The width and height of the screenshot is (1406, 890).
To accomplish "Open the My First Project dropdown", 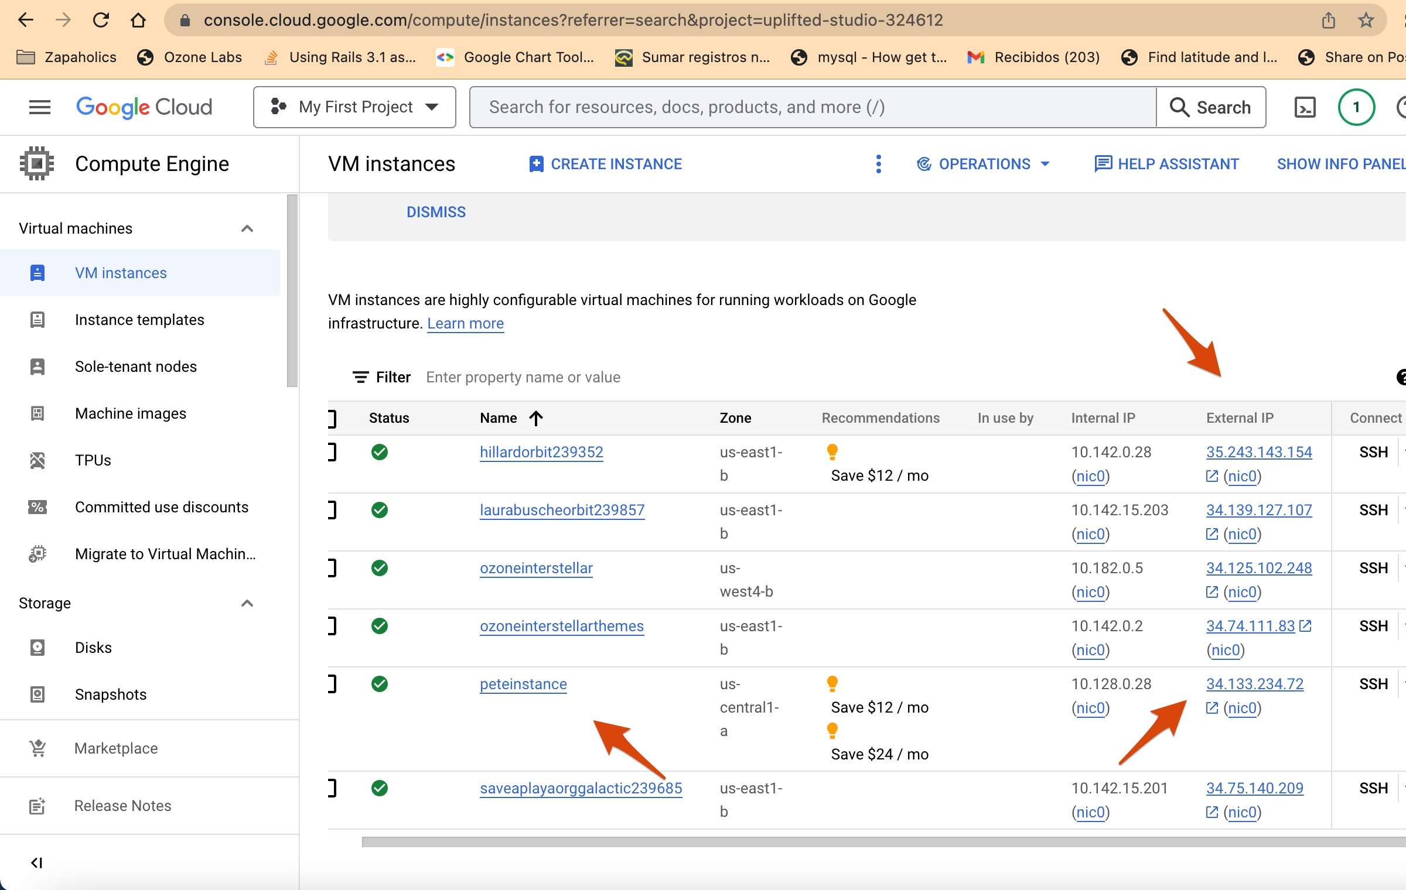I will (354, 107).
